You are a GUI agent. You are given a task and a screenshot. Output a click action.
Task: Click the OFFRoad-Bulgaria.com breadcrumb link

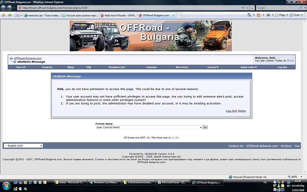28,58
